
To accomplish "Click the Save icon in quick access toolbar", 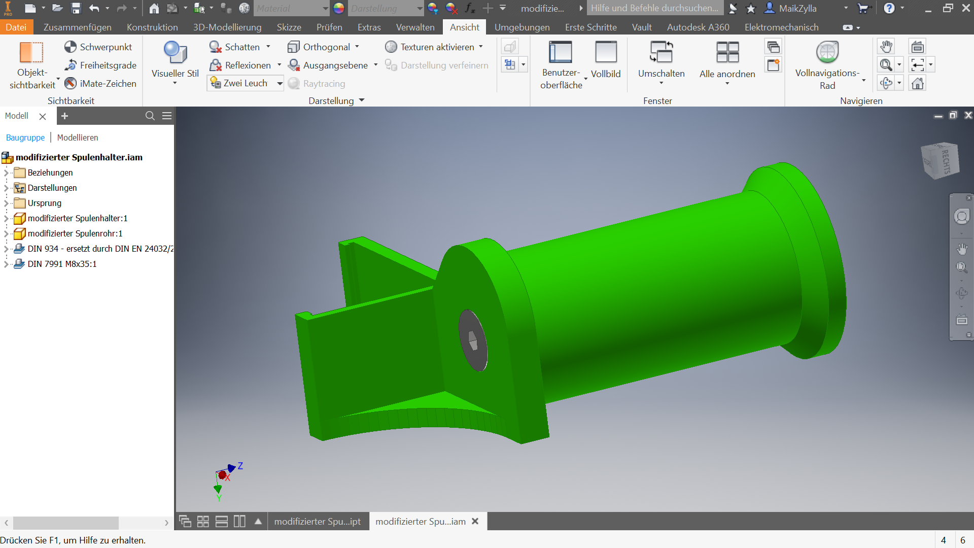I will [76, 8].
